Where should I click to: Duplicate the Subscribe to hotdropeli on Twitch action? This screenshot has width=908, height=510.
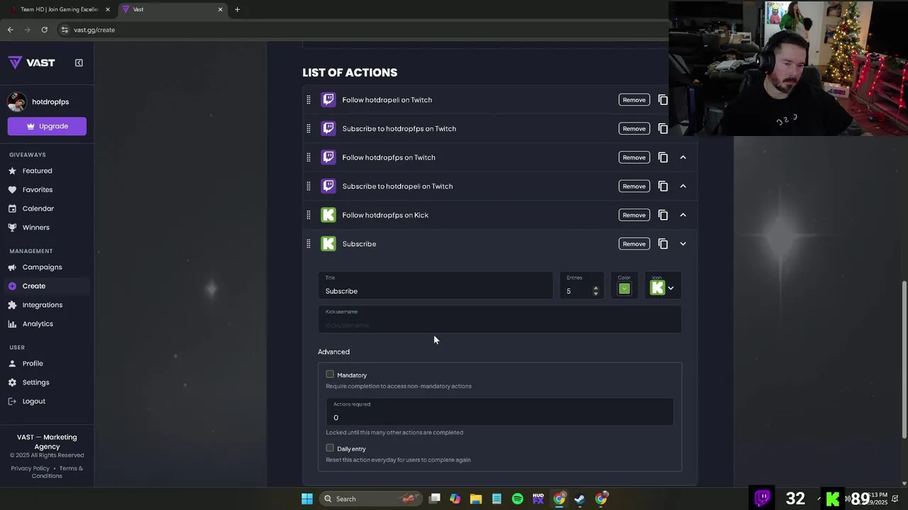[663, 186]
